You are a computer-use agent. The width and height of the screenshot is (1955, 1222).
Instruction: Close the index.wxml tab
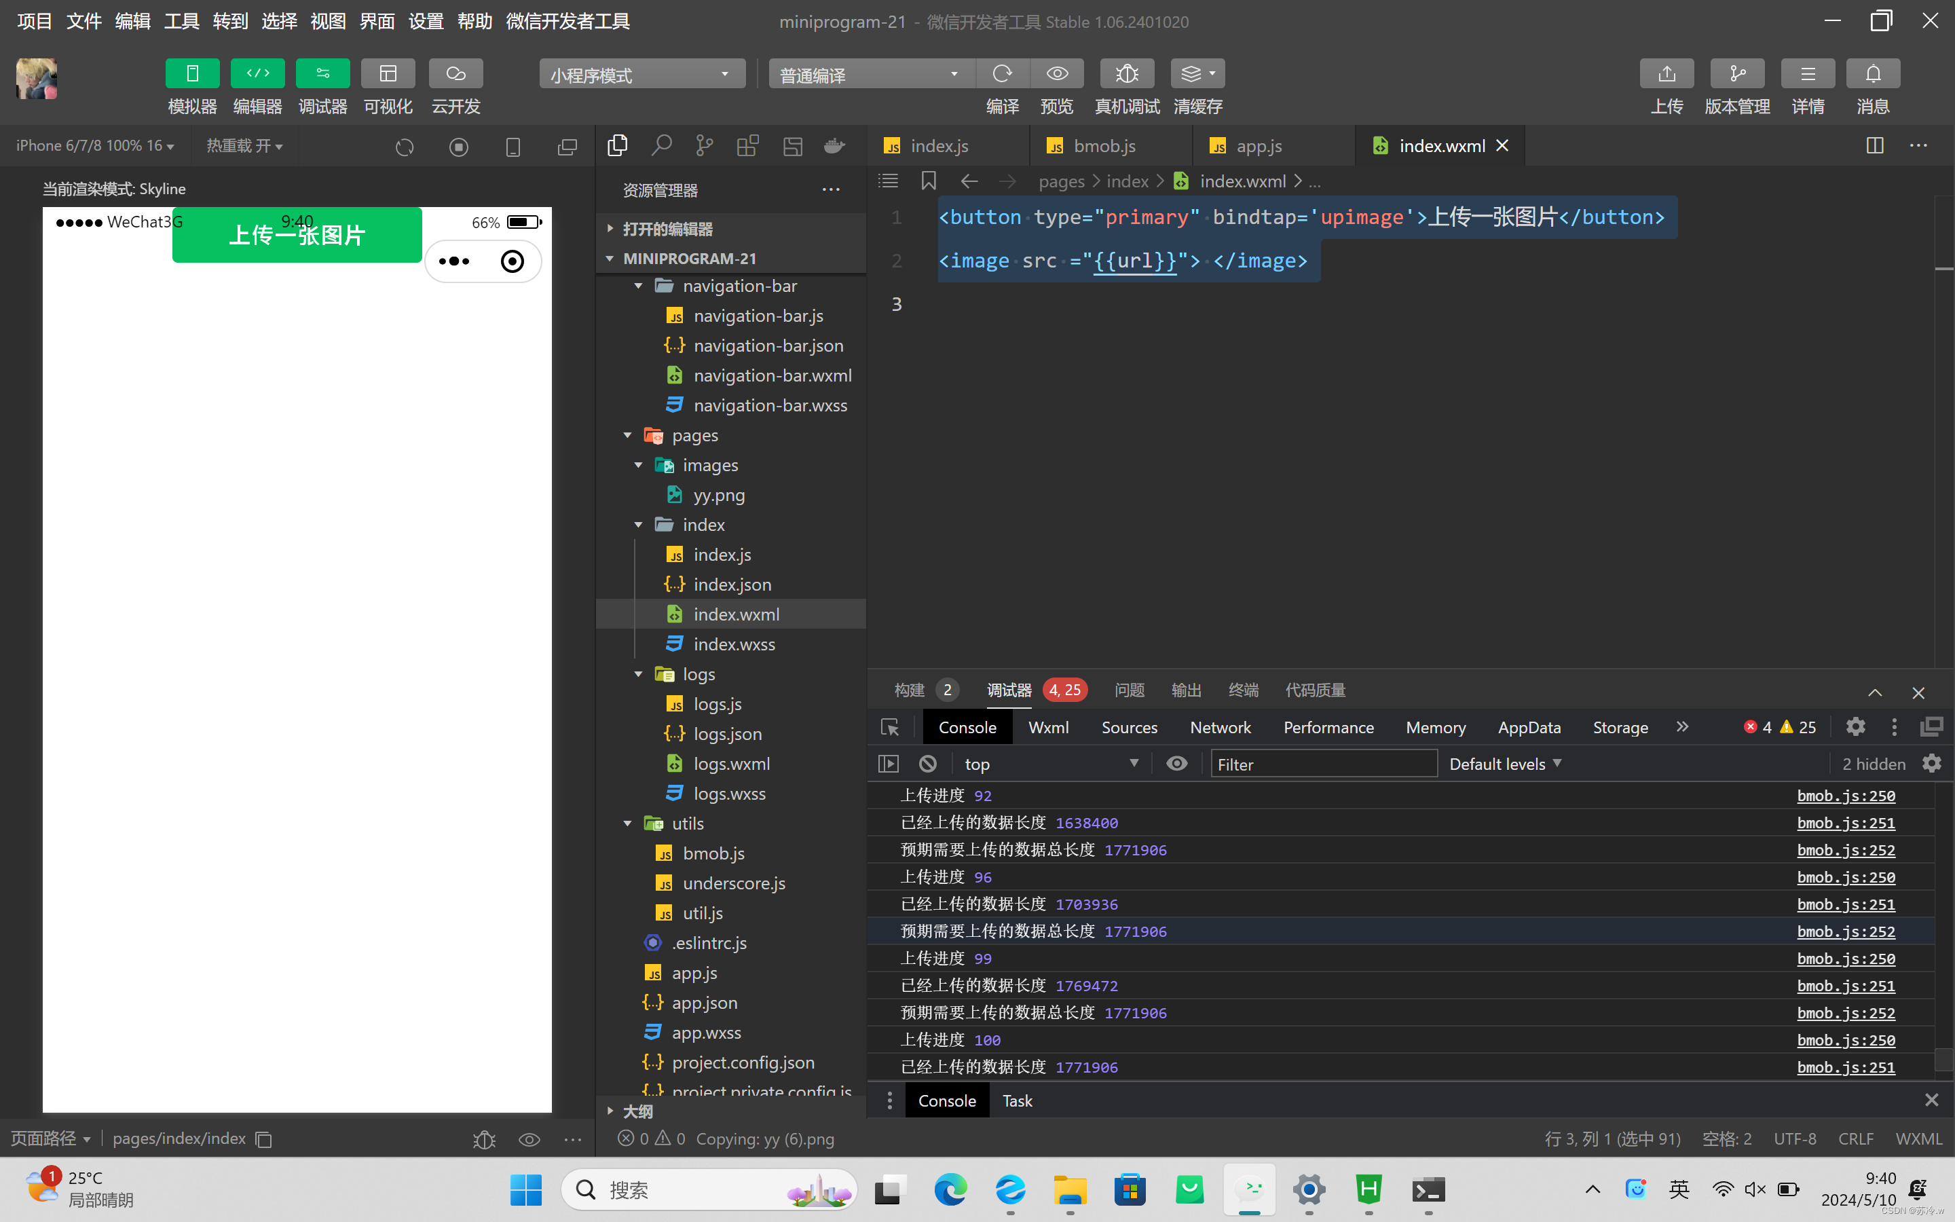[x=1503, y=145]
